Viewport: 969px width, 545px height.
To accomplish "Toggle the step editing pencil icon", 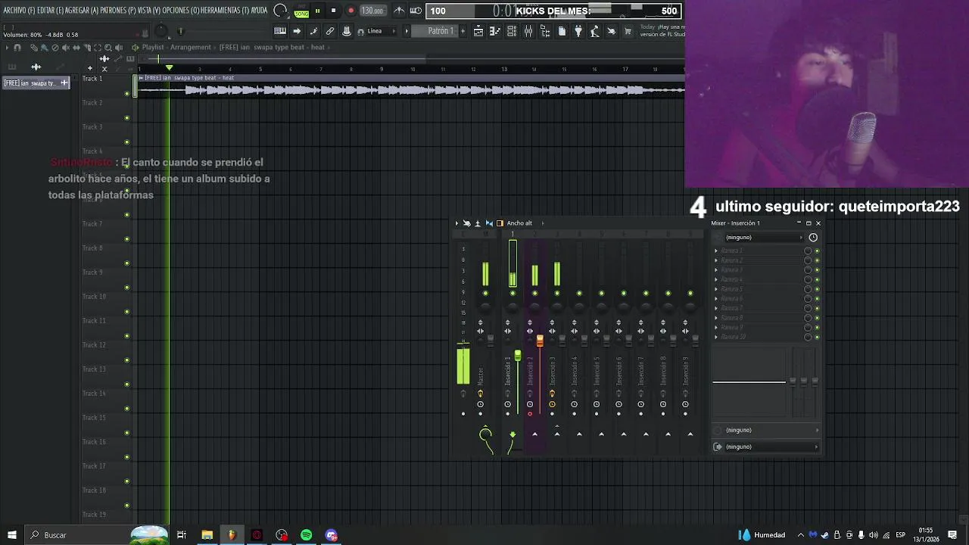I will point(313,31).
